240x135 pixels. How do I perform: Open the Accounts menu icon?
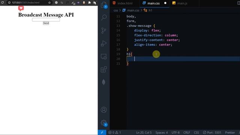pos(104,110)
